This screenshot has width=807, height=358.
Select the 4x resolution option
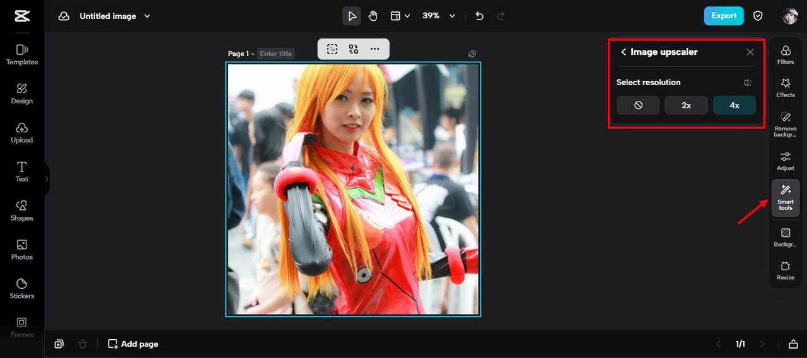tap(734, 105)
